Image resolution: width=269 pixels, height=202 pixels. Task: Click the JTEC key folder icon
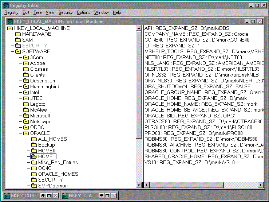click(x=26, y=98)
